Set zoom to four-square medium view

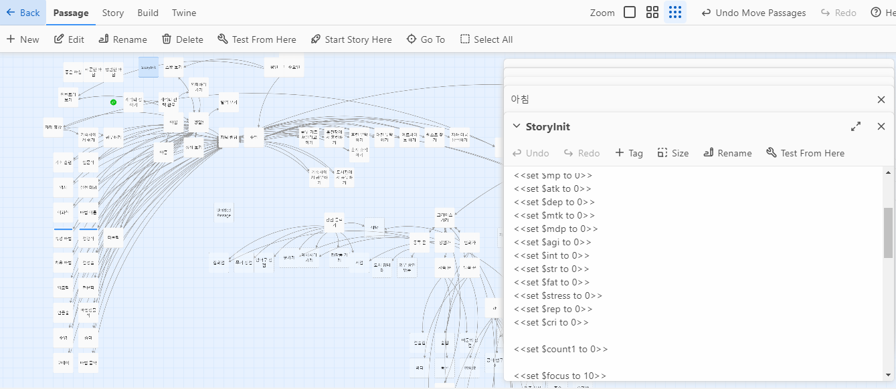[652, 13]
